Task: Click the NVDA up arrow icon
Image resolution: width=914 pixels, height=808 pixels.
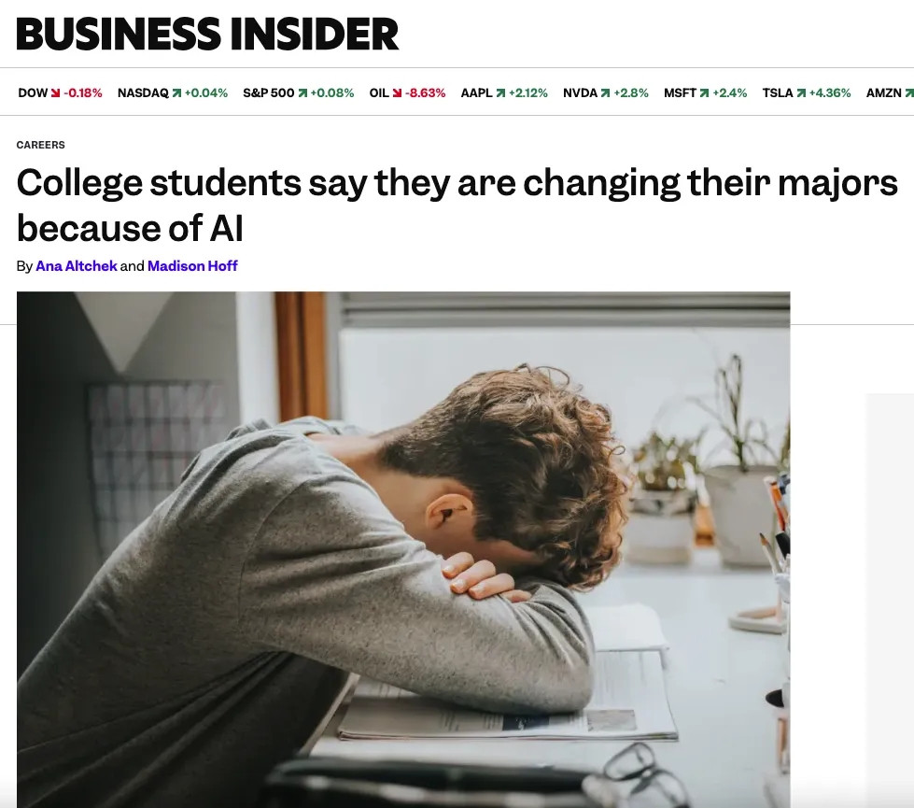Action: [x=605, y=93]
